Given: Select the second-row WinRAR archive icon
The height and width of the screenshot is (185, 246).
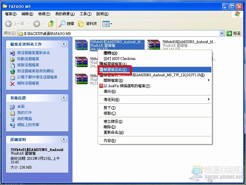Looking at the screenshot, I should click(x=81, y=62).
